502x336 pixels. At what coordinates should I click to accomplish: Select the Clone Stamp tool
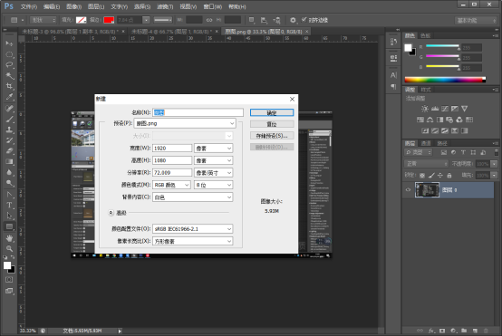[x=9, y=130]
